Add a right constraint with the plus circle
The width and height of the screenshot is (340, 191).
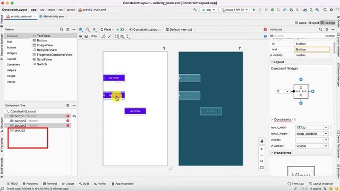point(313,91)
